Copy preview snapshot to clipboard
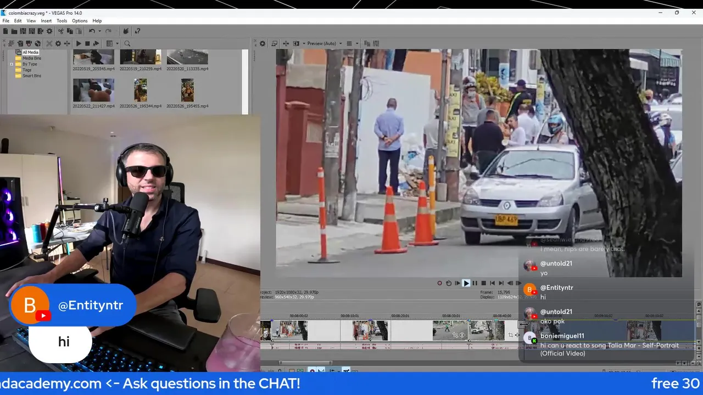The height and width of the screenshot is (395, 703). pyautogui.click(x=367, y=43)
